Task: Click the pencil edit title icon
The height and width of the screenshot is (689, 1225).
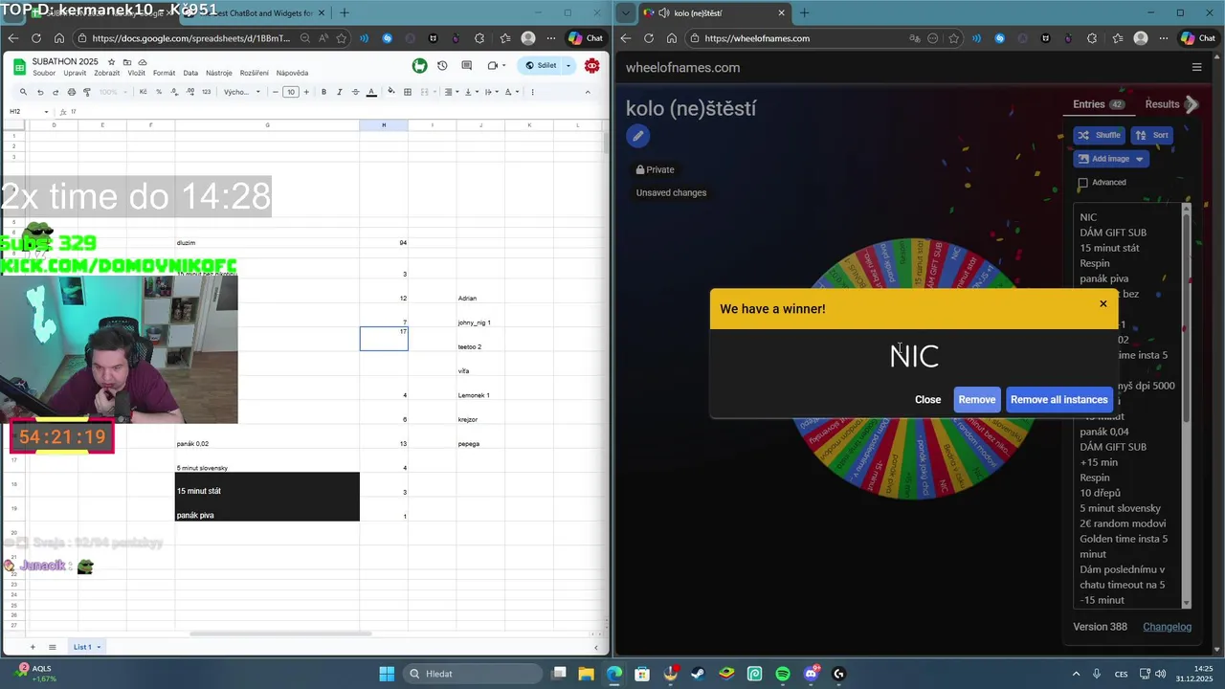Action: tap(637, 136)
